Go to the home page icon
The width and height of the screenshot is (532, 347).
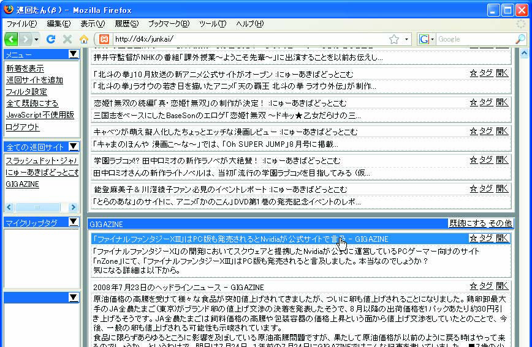tap(84, 39)
